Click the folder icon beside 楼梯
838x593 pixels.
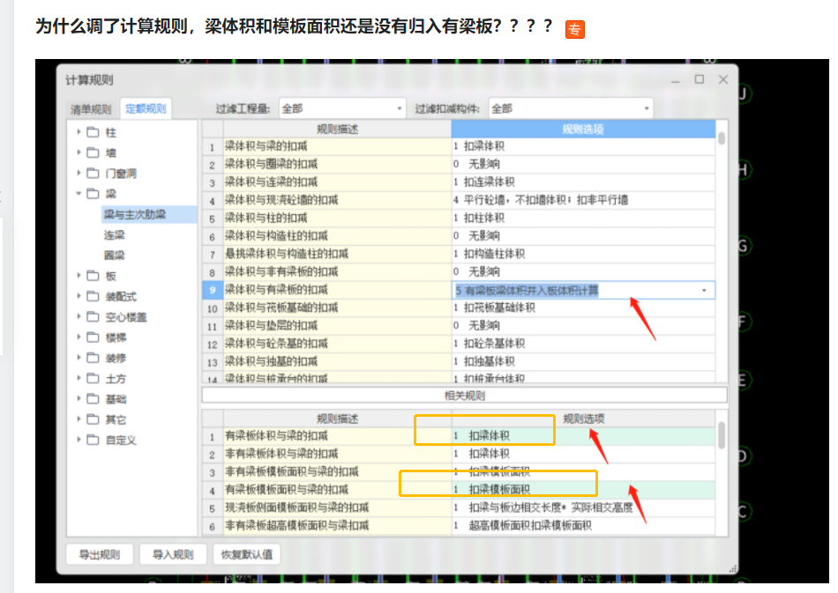coord(93,337)
